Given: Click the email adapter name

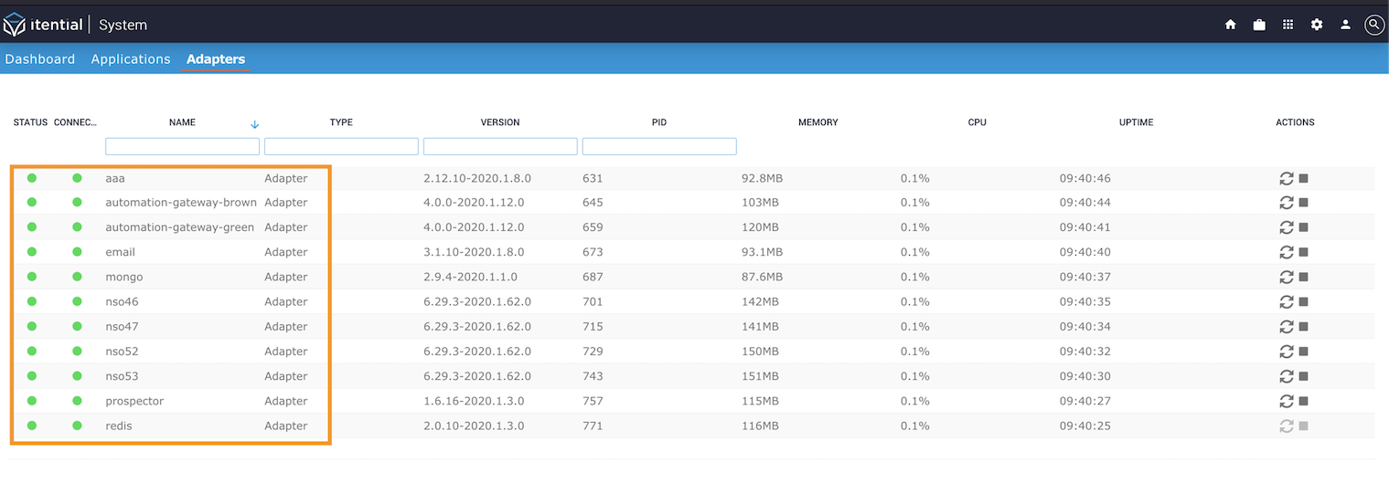Looking at the screenshot, I should (x=120, y=252).
